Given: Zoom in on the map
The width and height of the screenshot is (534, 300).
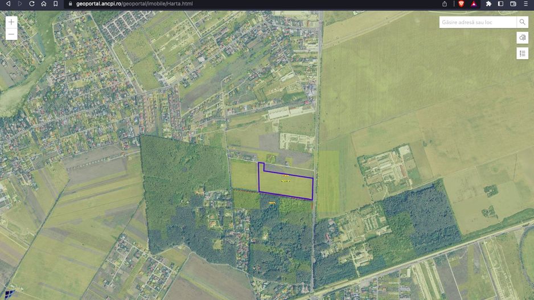Looking at the screenshot, I should coord(11,22).
